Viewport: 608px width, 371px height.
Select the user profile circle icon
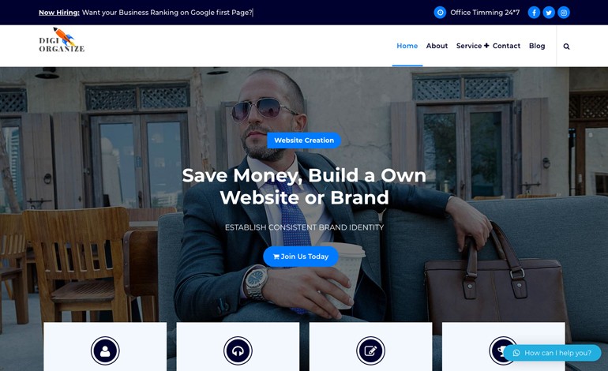coord(105,350)
